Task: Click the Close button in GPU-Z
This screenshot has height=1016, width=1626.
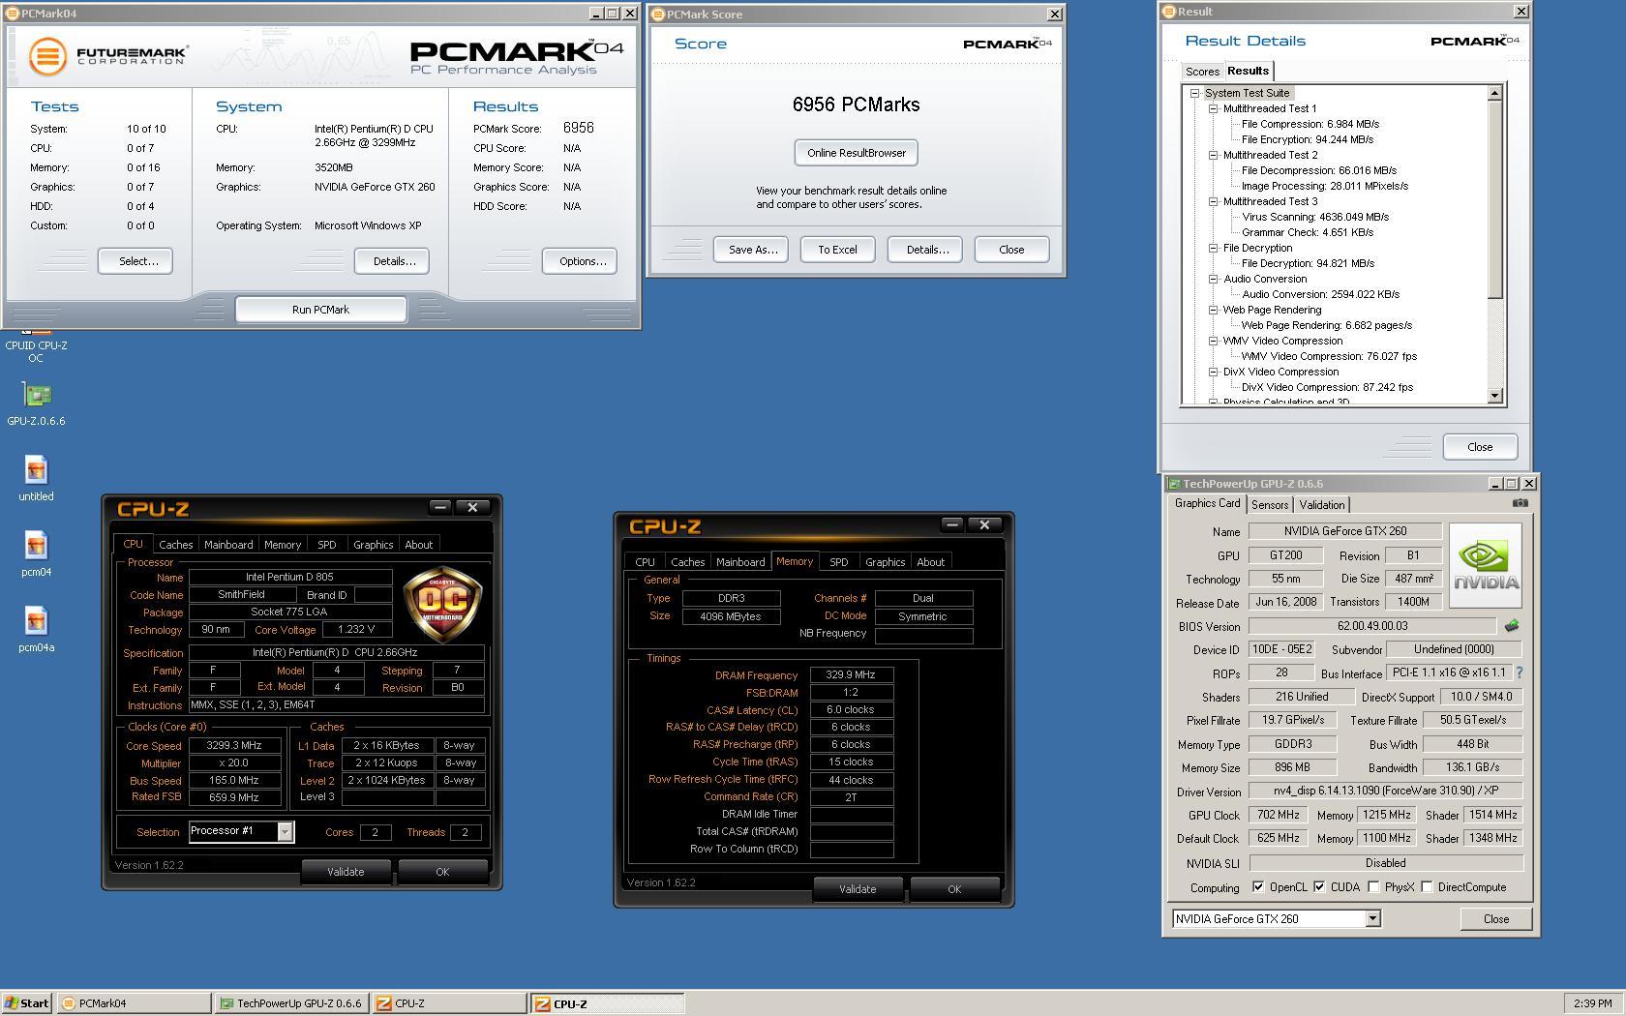Action: tap(1496, 919)
